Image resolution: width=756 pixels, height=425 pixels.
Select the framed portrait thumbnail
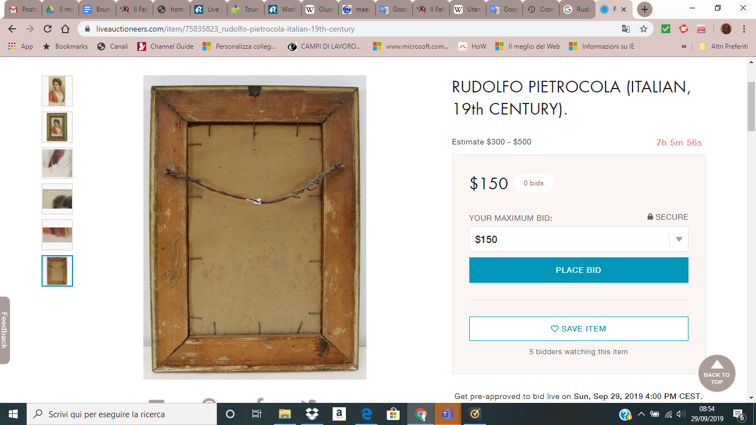pos(57,127)
